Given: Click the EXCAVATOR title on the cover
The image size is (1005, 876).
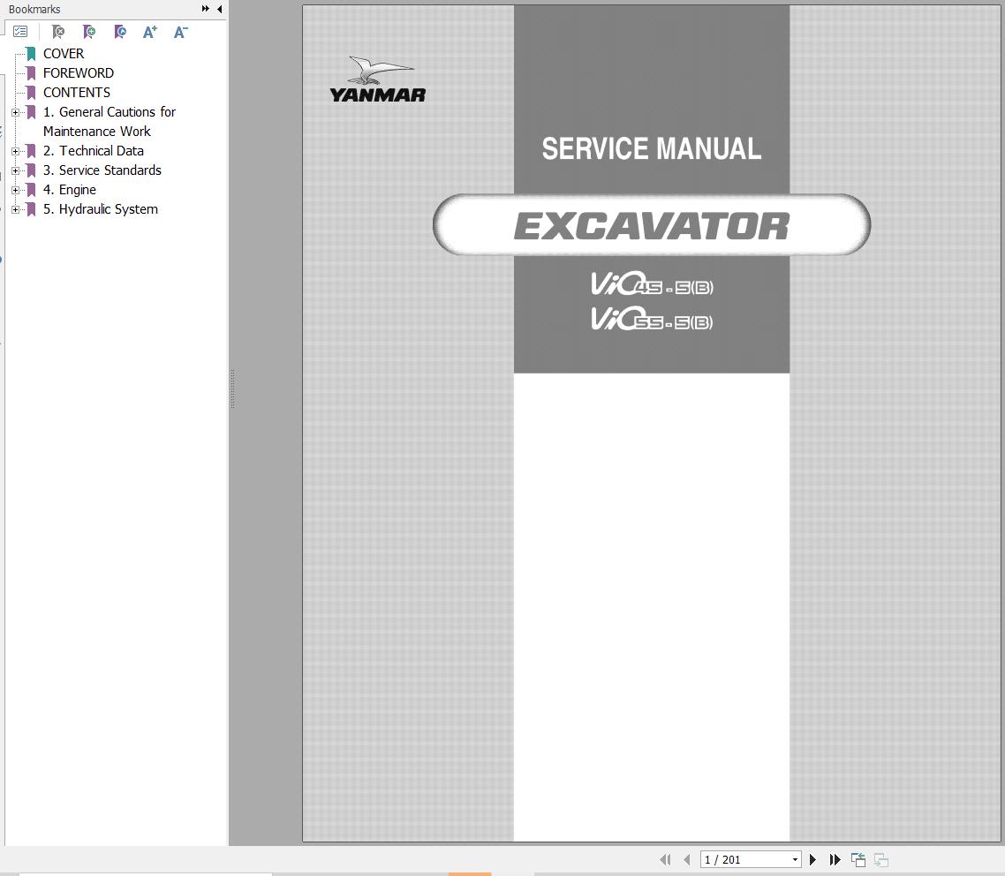Looking at the screenshot, I should (651, 225).
